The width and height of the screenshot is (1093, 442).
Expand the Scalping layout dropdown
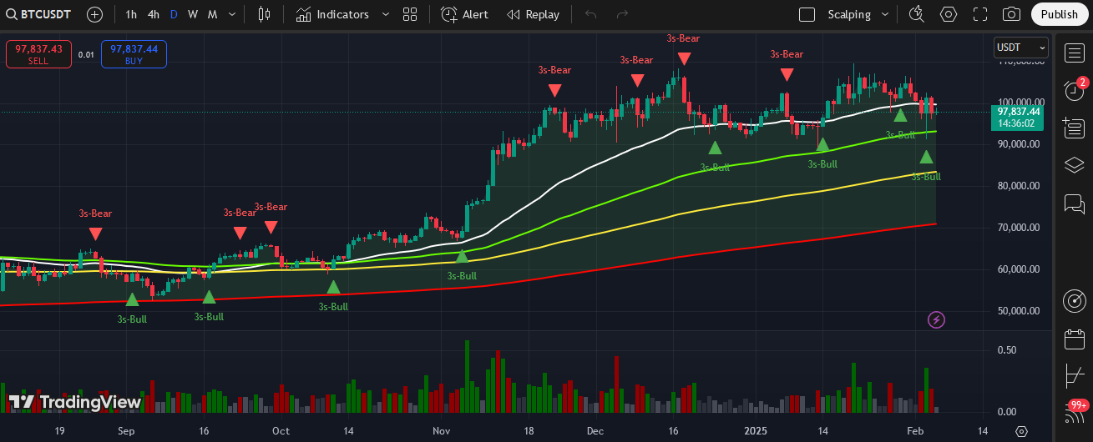click(x=888, y=14)
